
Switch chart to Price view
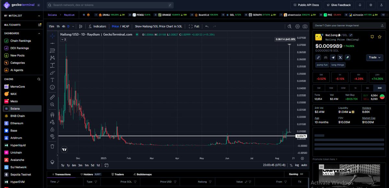[115, 27]
